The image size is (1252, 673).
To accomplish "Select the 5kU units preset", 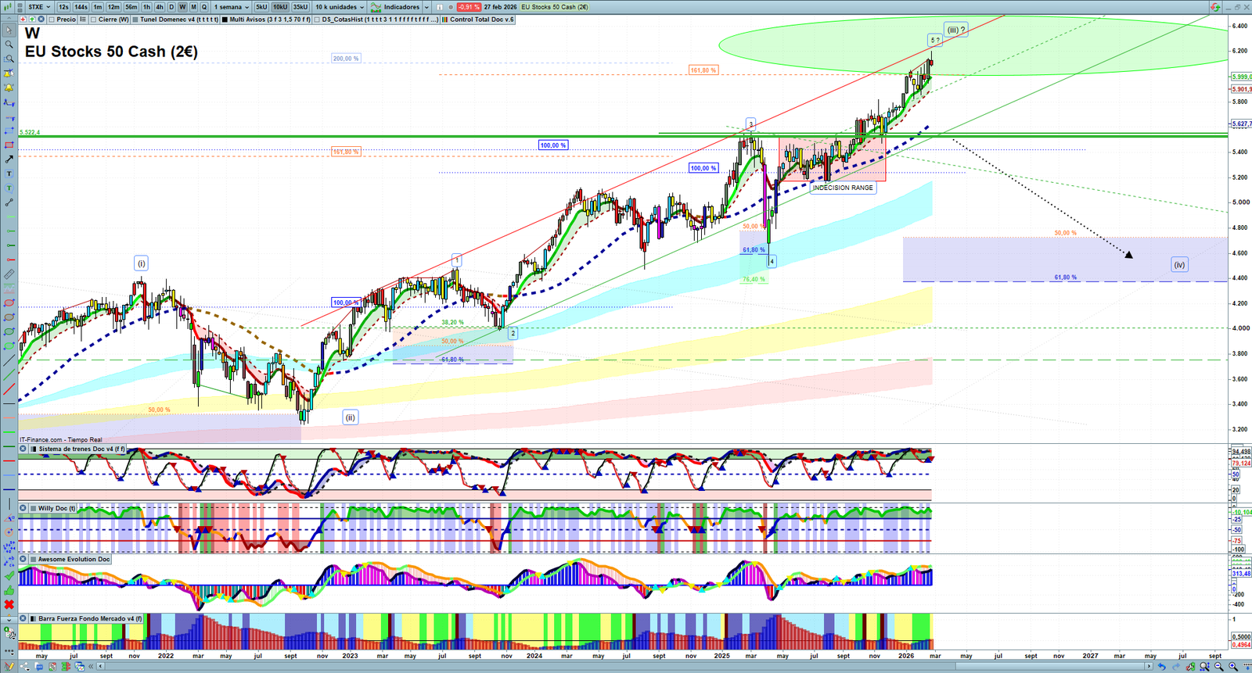I will [x=261, y=7].
